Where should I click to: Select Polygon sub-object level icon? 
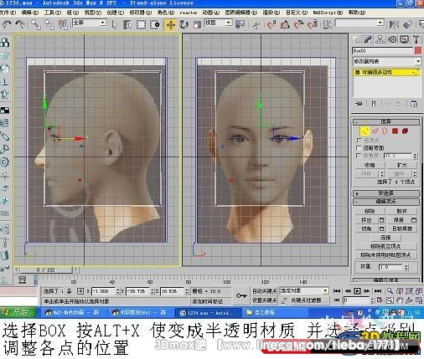click(x=395, y=131)
